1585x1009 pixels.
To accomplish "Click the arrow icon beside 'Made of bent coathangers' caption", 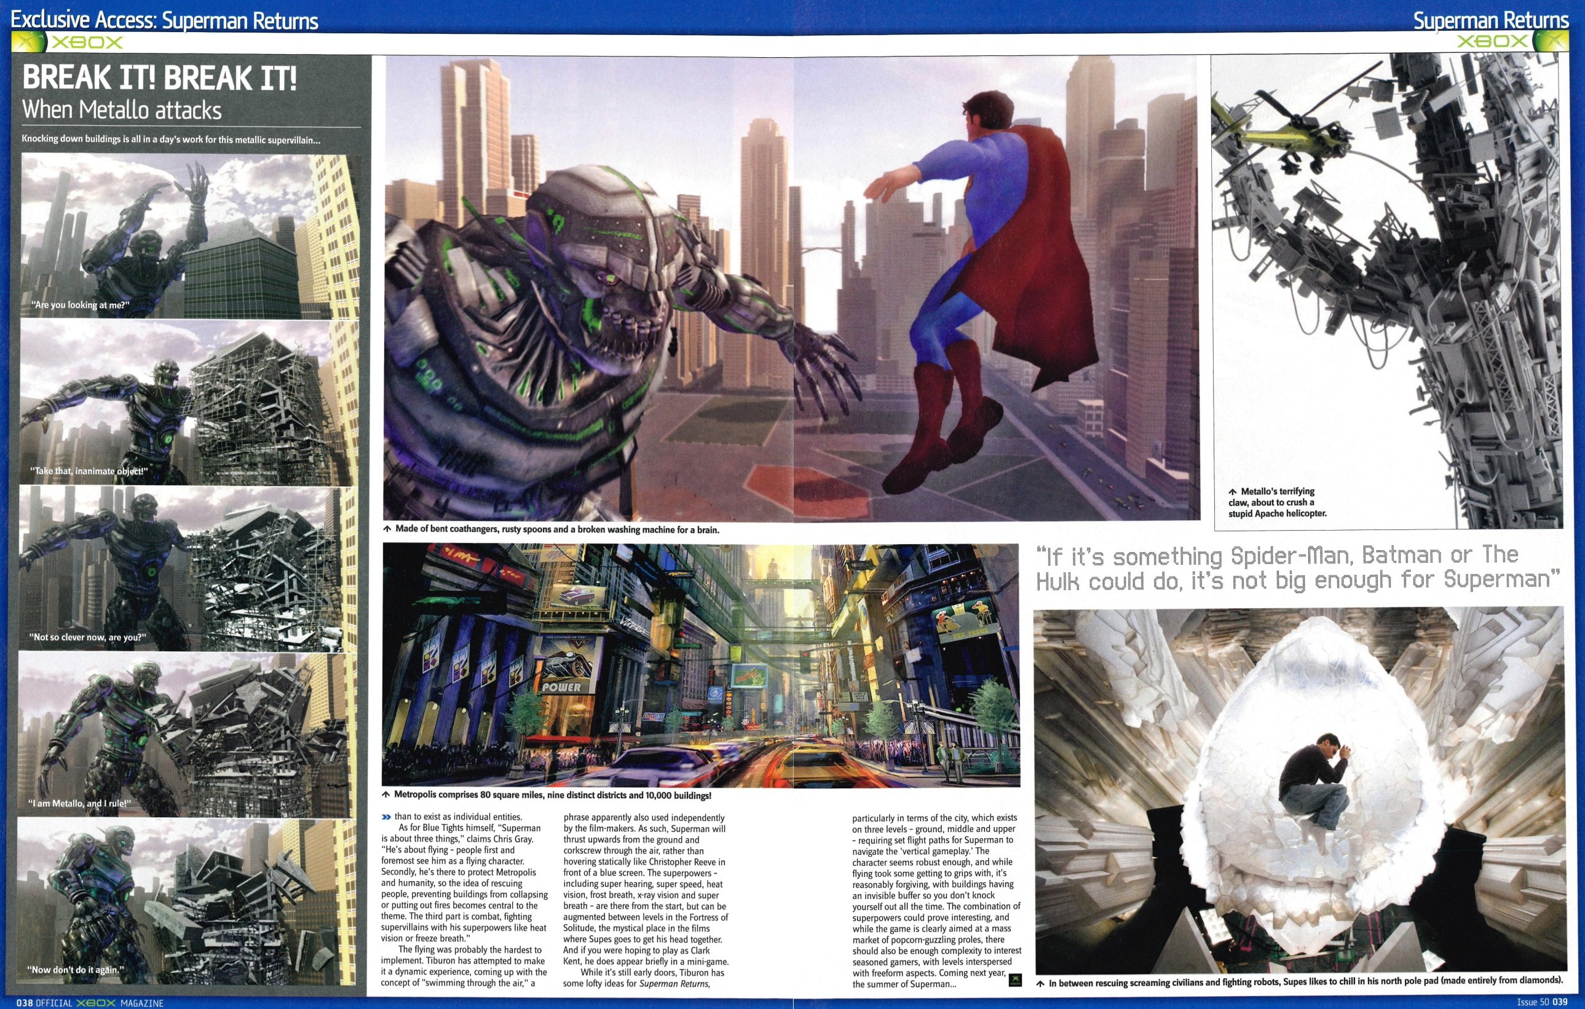I will [x=387, y=529].
